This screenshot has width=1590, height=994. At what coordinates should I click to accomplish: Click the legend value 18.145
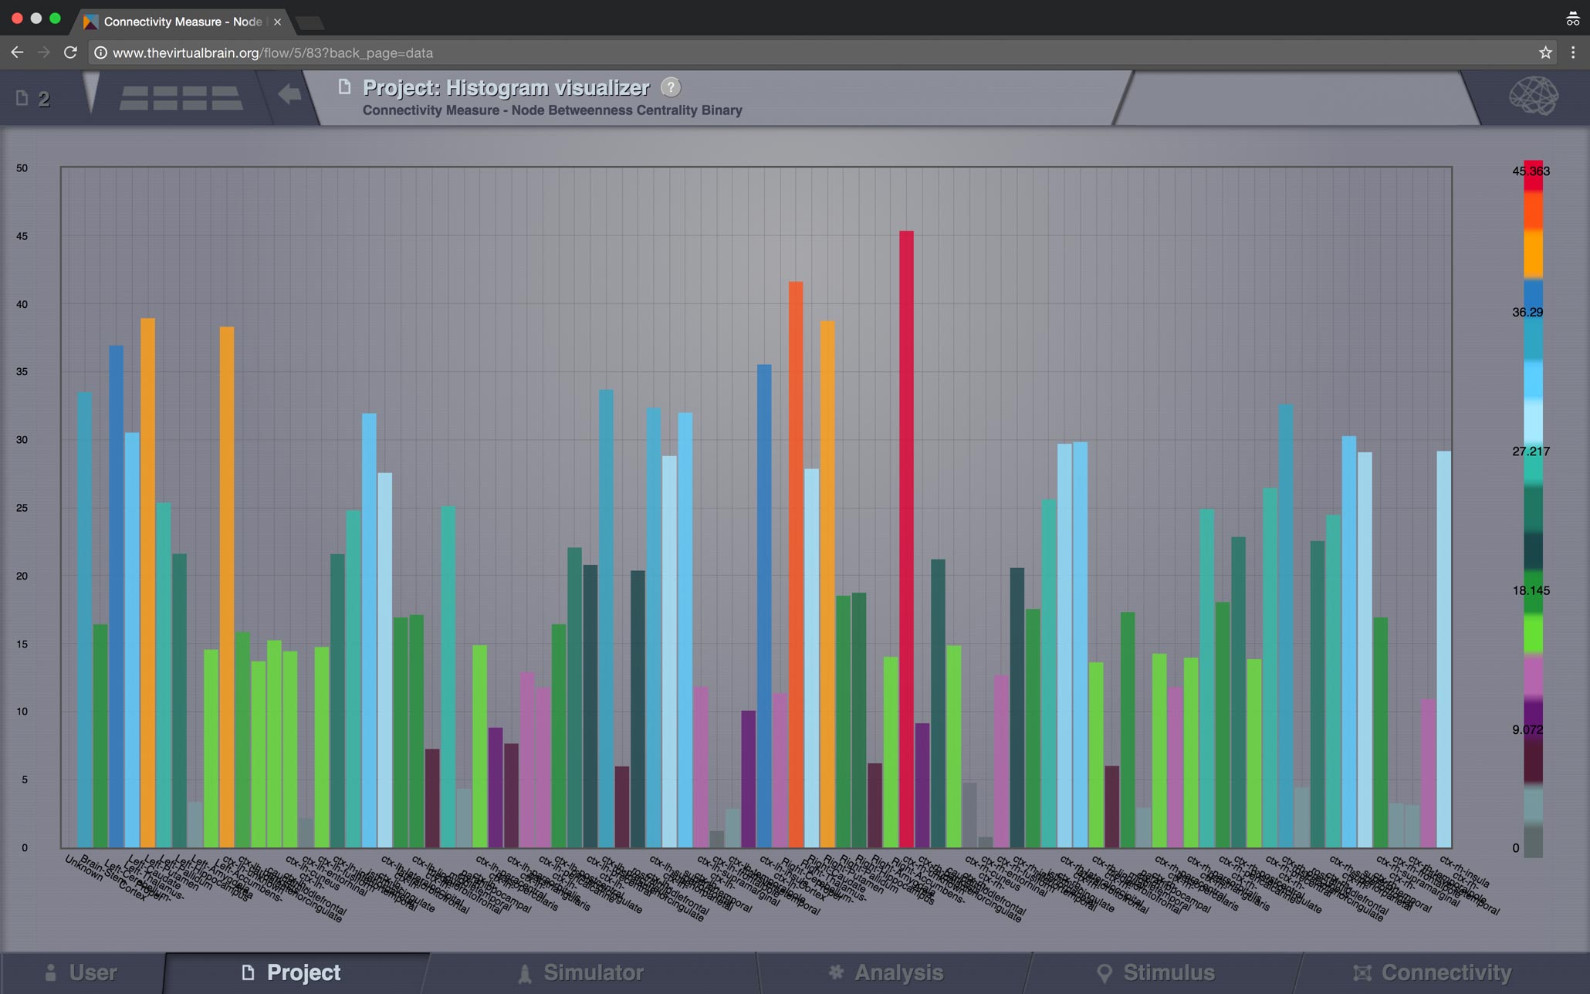tap(1531, 590)
